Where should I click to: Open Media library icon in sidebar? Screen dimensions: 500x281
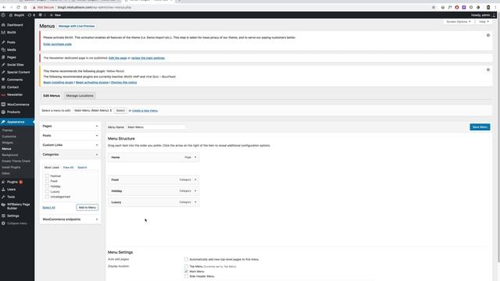coord(3,50)
